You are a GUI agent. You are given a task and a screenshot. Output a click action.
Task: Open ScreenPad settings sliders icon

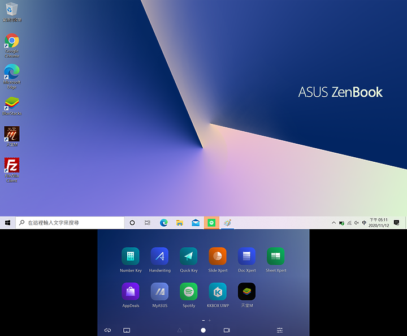280,330
